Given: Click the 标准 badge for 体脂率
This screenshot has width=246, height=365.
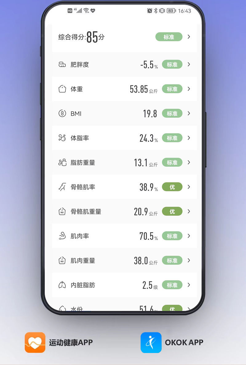Looking at the screenshot, I should coord(172,138).
